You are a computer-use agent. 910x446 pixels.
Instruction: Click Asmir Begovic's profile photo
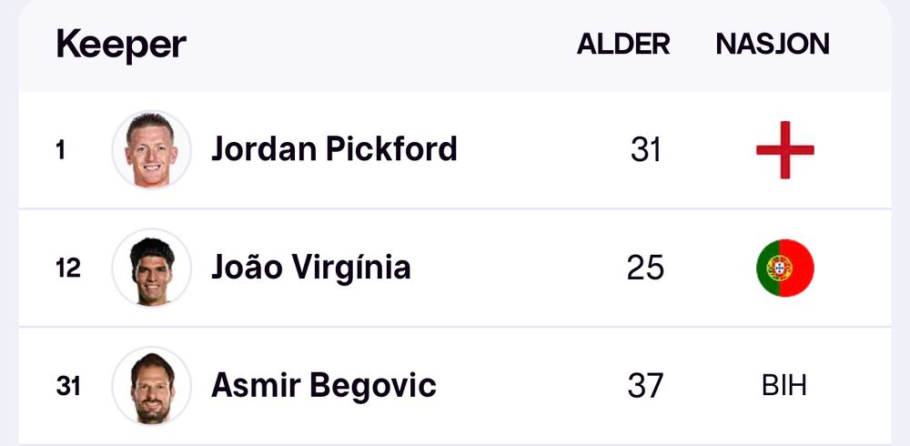coord(151,386)
